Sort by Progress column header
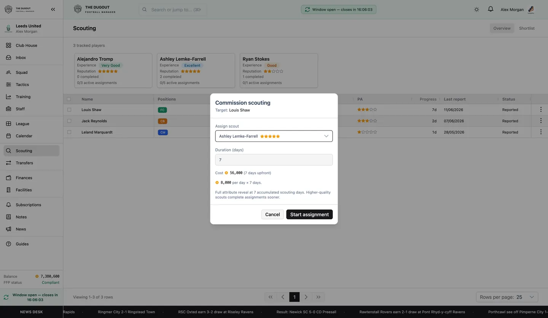 (x=428, y=99)
